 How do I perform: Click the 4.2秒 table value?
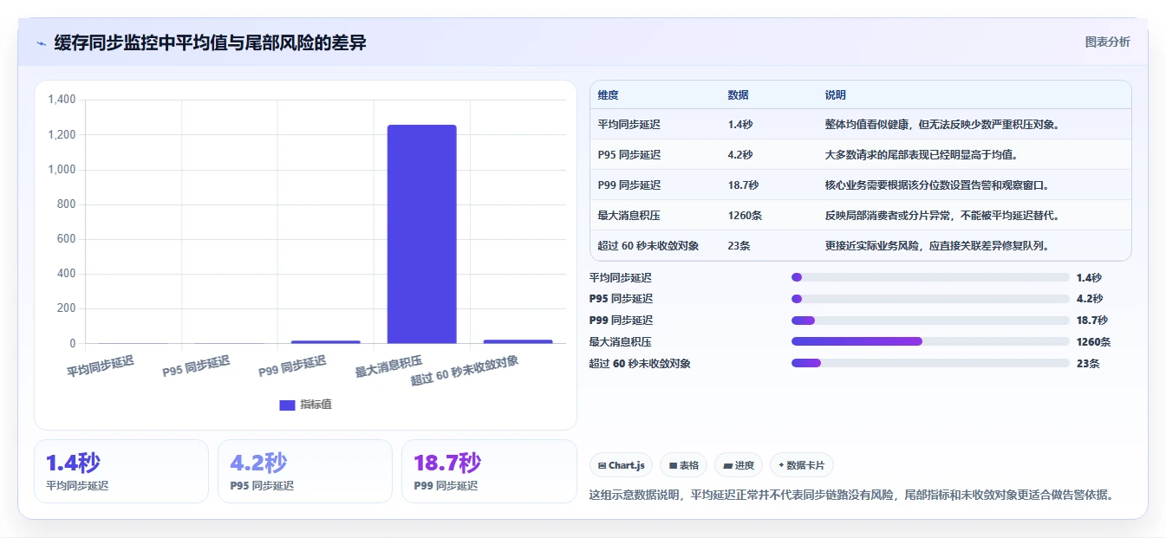pyautogui.click(x=740, y=155)
